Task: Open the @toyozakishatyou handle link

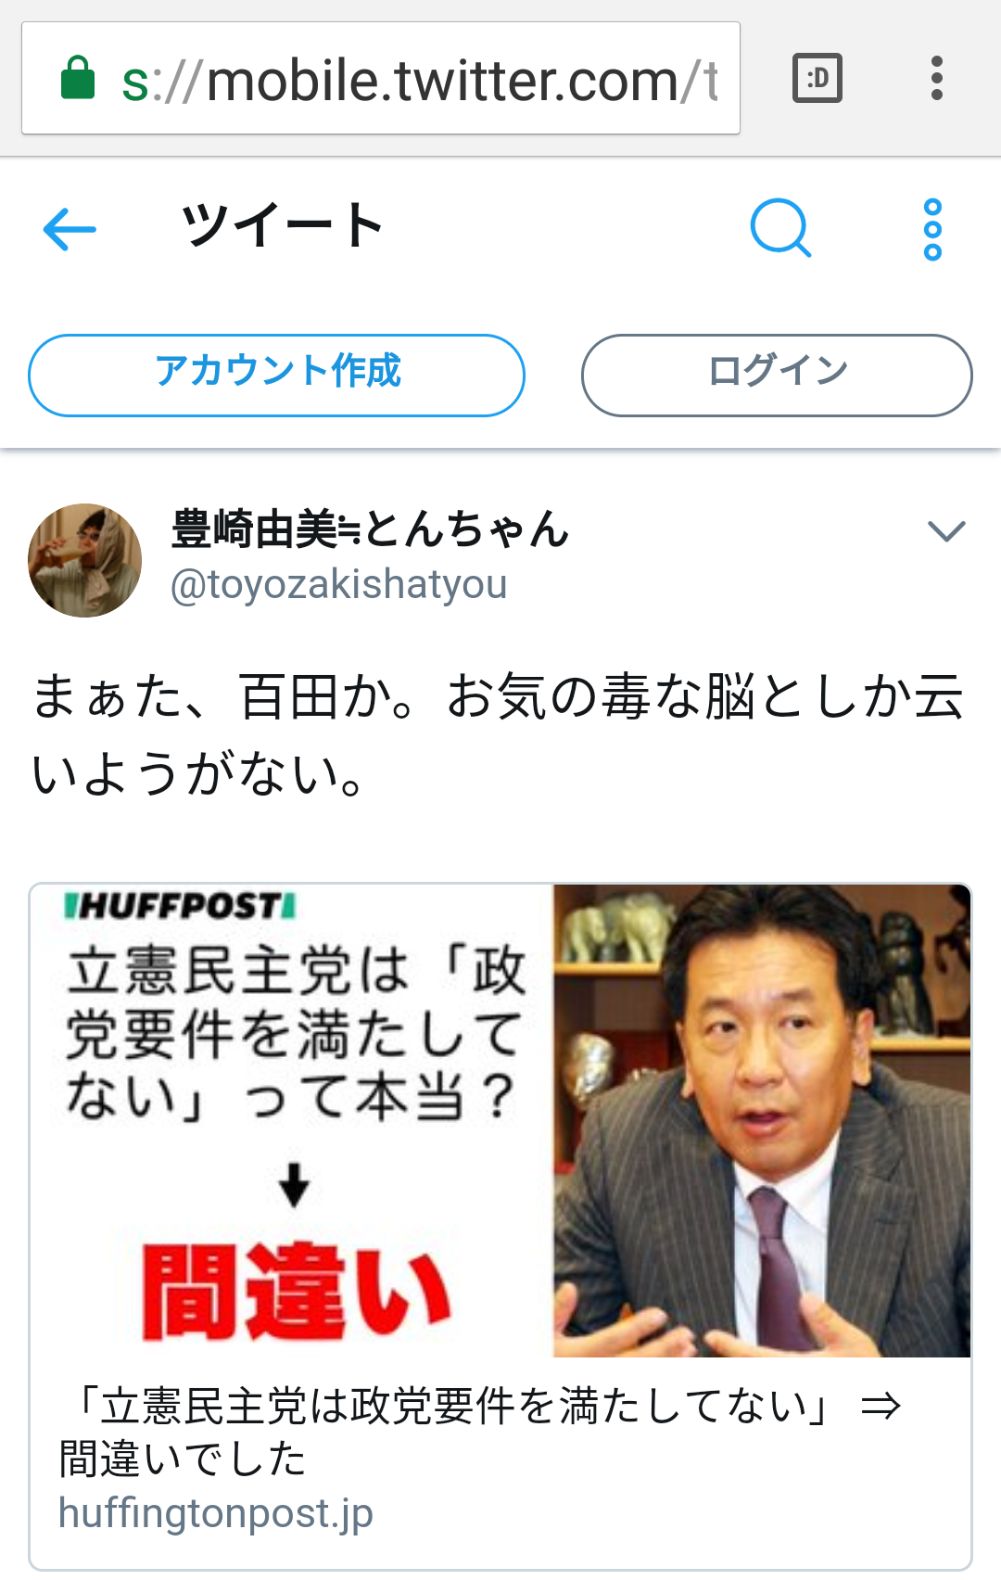Action: pyautogui.click(x=339, y=584)
